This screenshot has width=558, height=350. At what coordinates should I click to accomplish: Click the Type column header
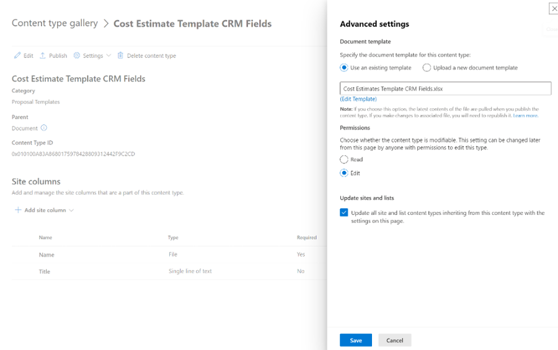pyautogui.click(x=173, y=237)
